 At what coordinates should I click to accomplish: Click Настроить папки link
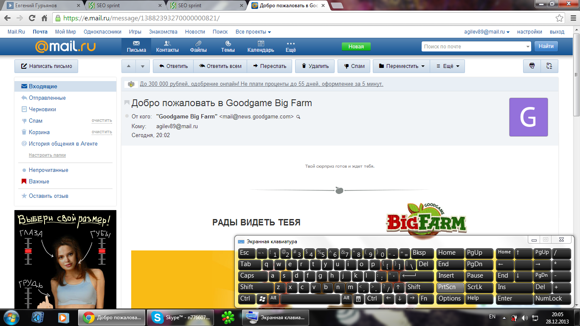[47, 155]
